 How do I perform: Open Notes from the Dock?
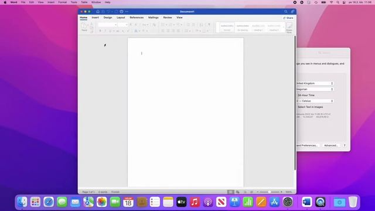tap(168, 202)
